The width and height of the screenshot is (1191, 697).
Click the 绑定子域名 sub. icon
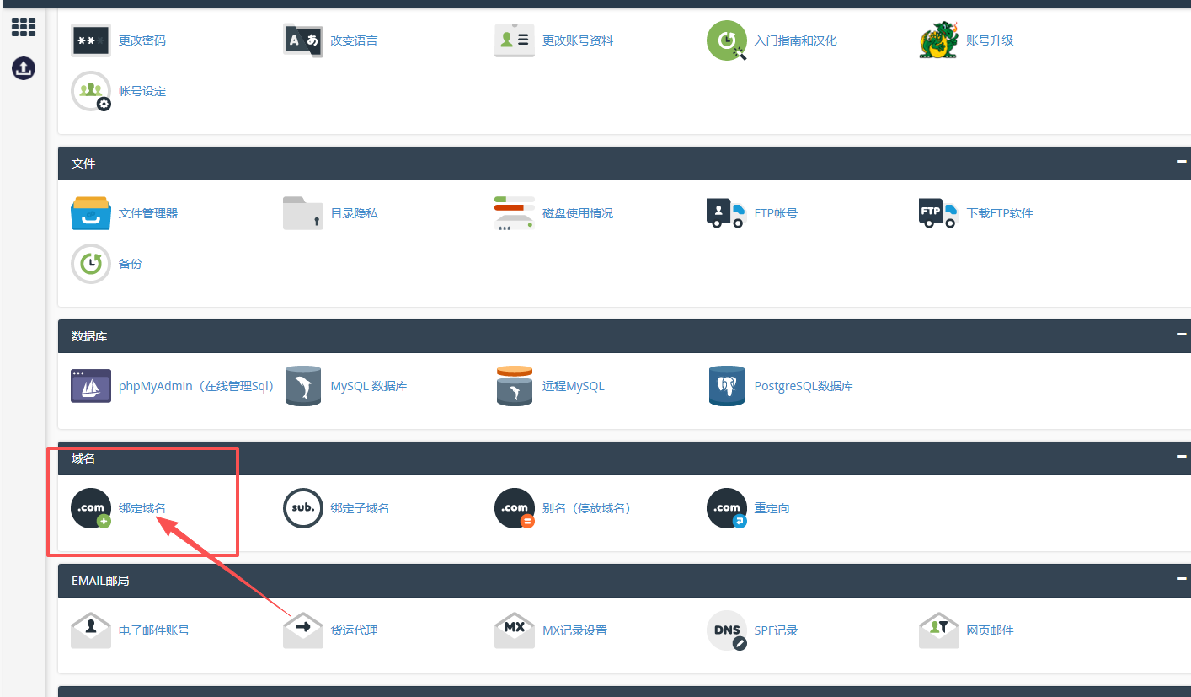tap(303, 508)
